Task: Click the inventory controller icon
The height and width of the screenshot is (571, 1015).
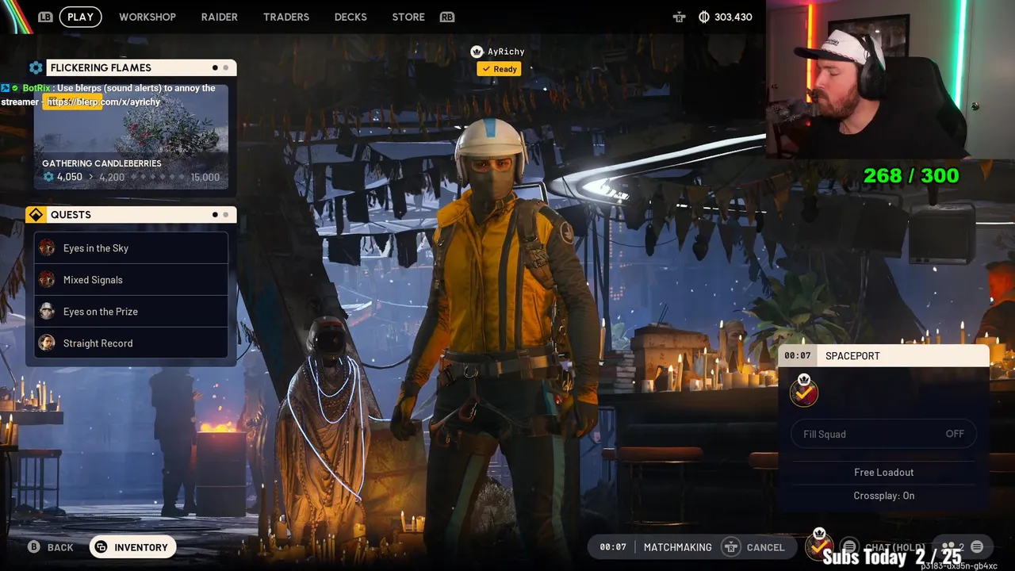Action: point(101,547)
